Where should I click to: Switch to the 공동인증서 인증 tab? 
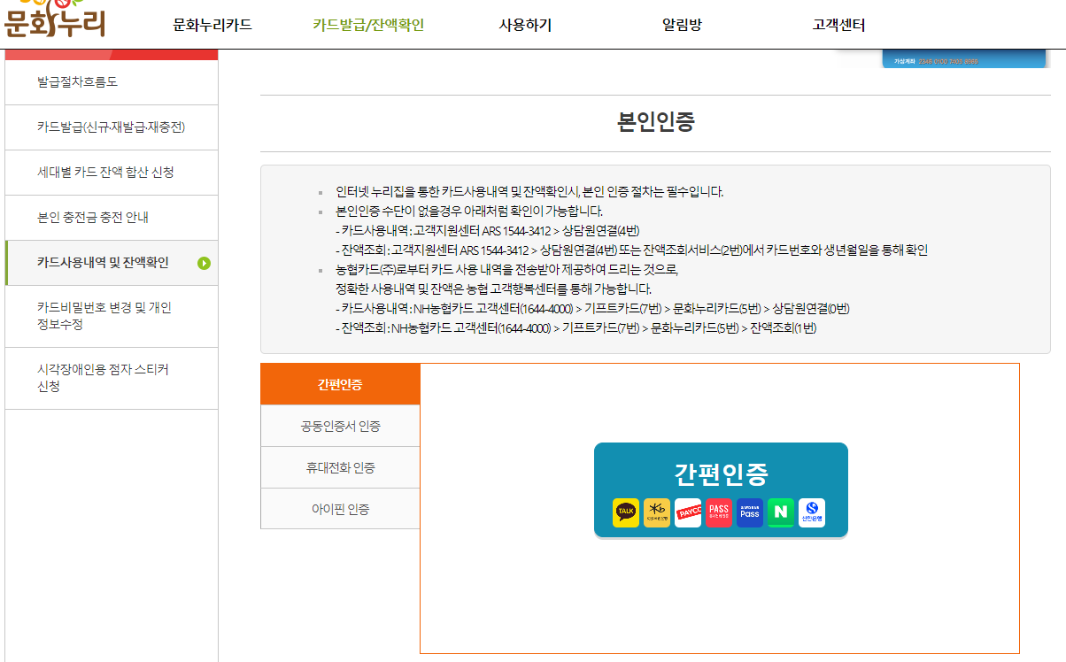(340, 426)
